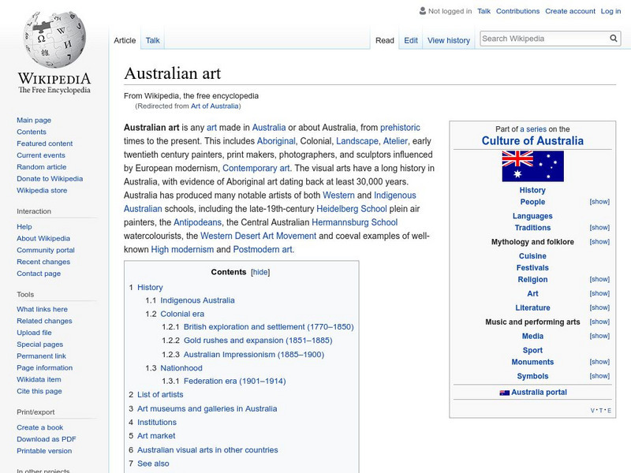631x473 pixels.
Task: Click the E template edit link
Action: [x=609, y=411]
